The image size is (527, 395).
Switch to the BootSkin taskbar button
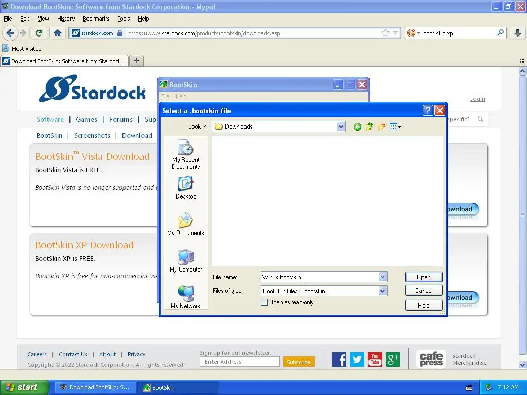click(x=178, y=388)
